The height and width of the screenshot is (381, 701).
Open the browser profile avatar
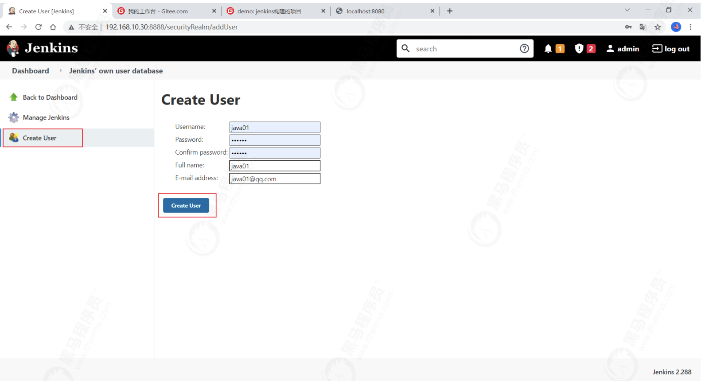676,27
